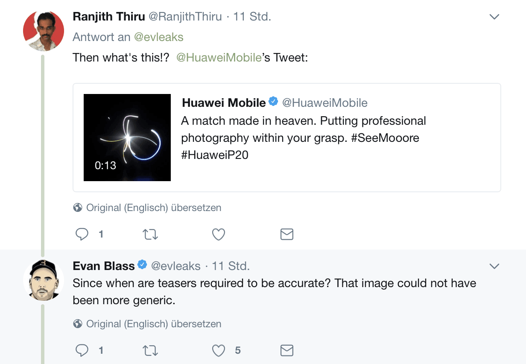This screenshot has height=364, width=526.
Task: Open Ranjith Thiru's profile picture
Action: click(43, 30)
